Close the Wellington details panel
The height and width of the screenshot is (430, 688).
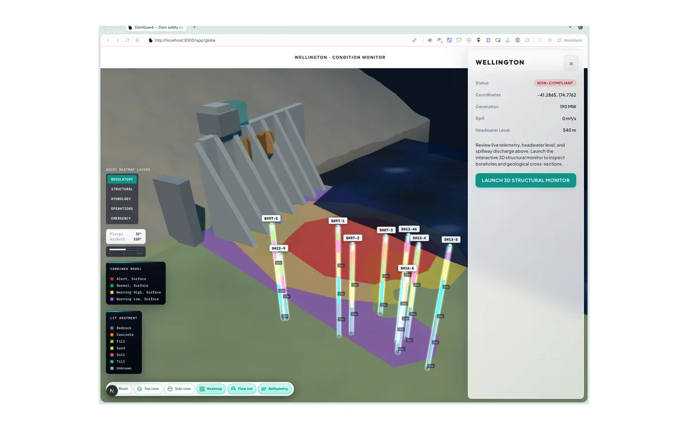coord(571,64)
